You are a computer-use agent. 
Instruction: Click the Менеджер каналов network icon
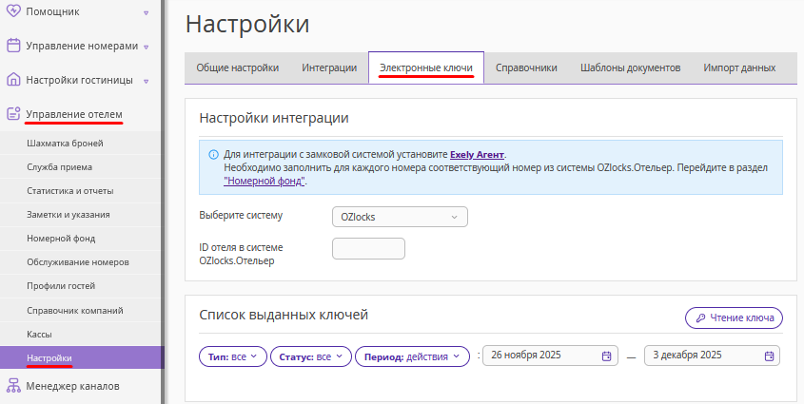tap(13, 386)
